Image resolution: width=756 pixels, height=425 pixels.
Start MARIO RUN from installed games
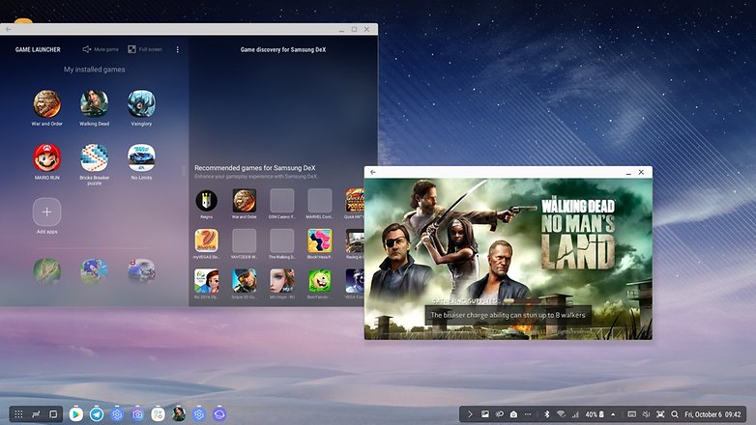click(x=46, y=157)
